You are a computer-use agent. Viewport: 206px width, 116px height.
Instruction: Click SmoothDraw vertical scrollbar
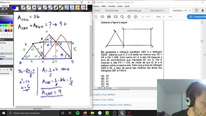click(91, 61)
